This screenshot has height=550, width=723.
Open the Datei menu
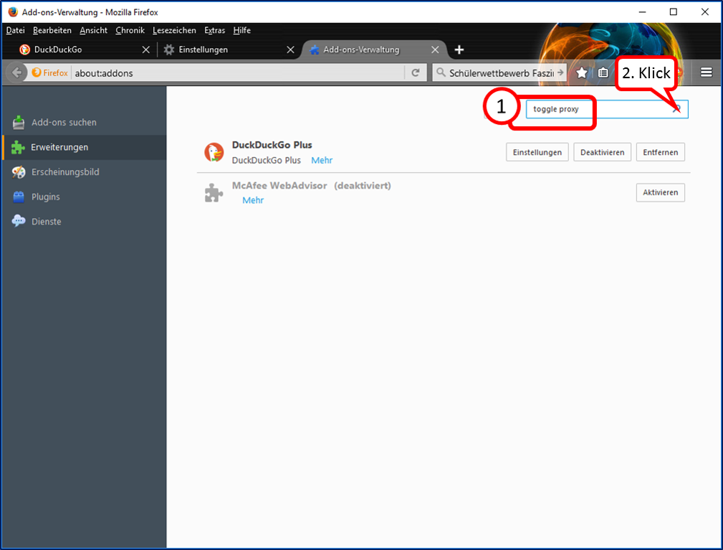(15, 30)
